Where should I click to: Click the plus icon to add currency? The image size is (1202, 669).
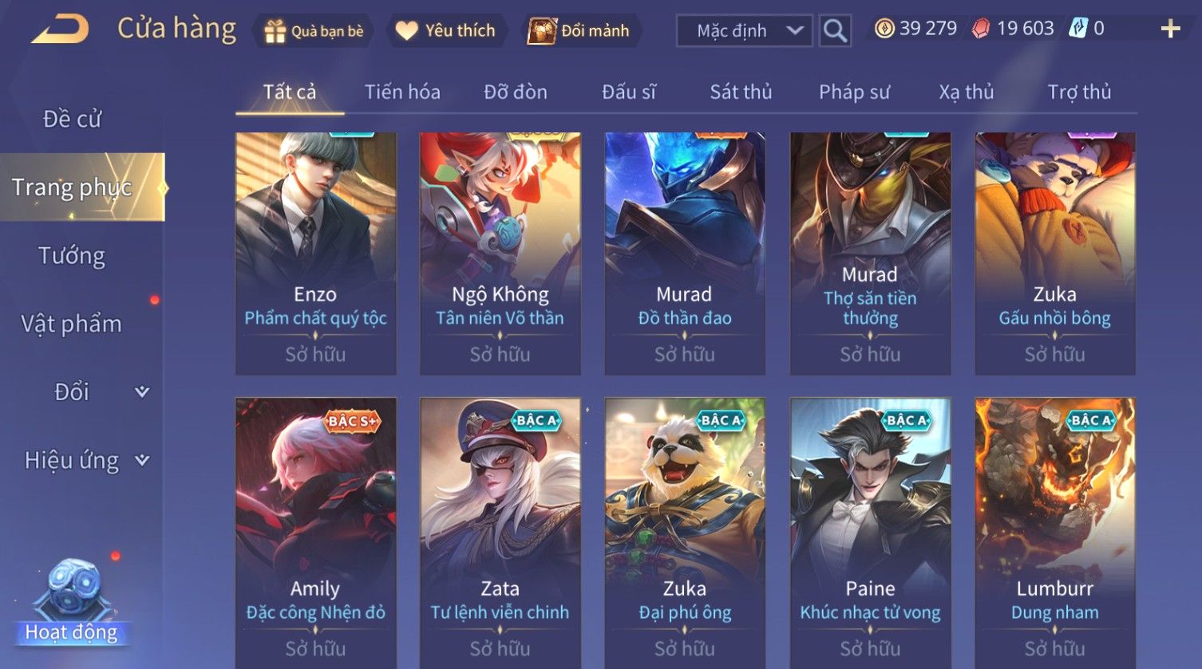[x=1170, y=30]
